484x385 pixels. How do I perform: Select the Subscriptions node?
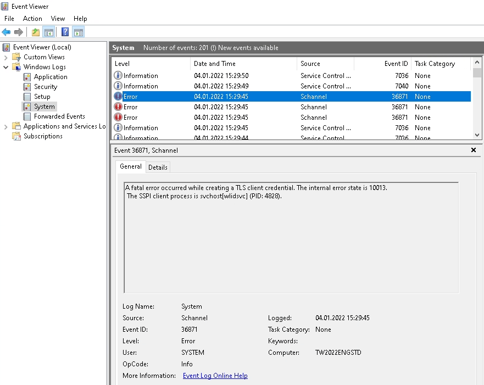pyautogui.click(x=42, y=136)
